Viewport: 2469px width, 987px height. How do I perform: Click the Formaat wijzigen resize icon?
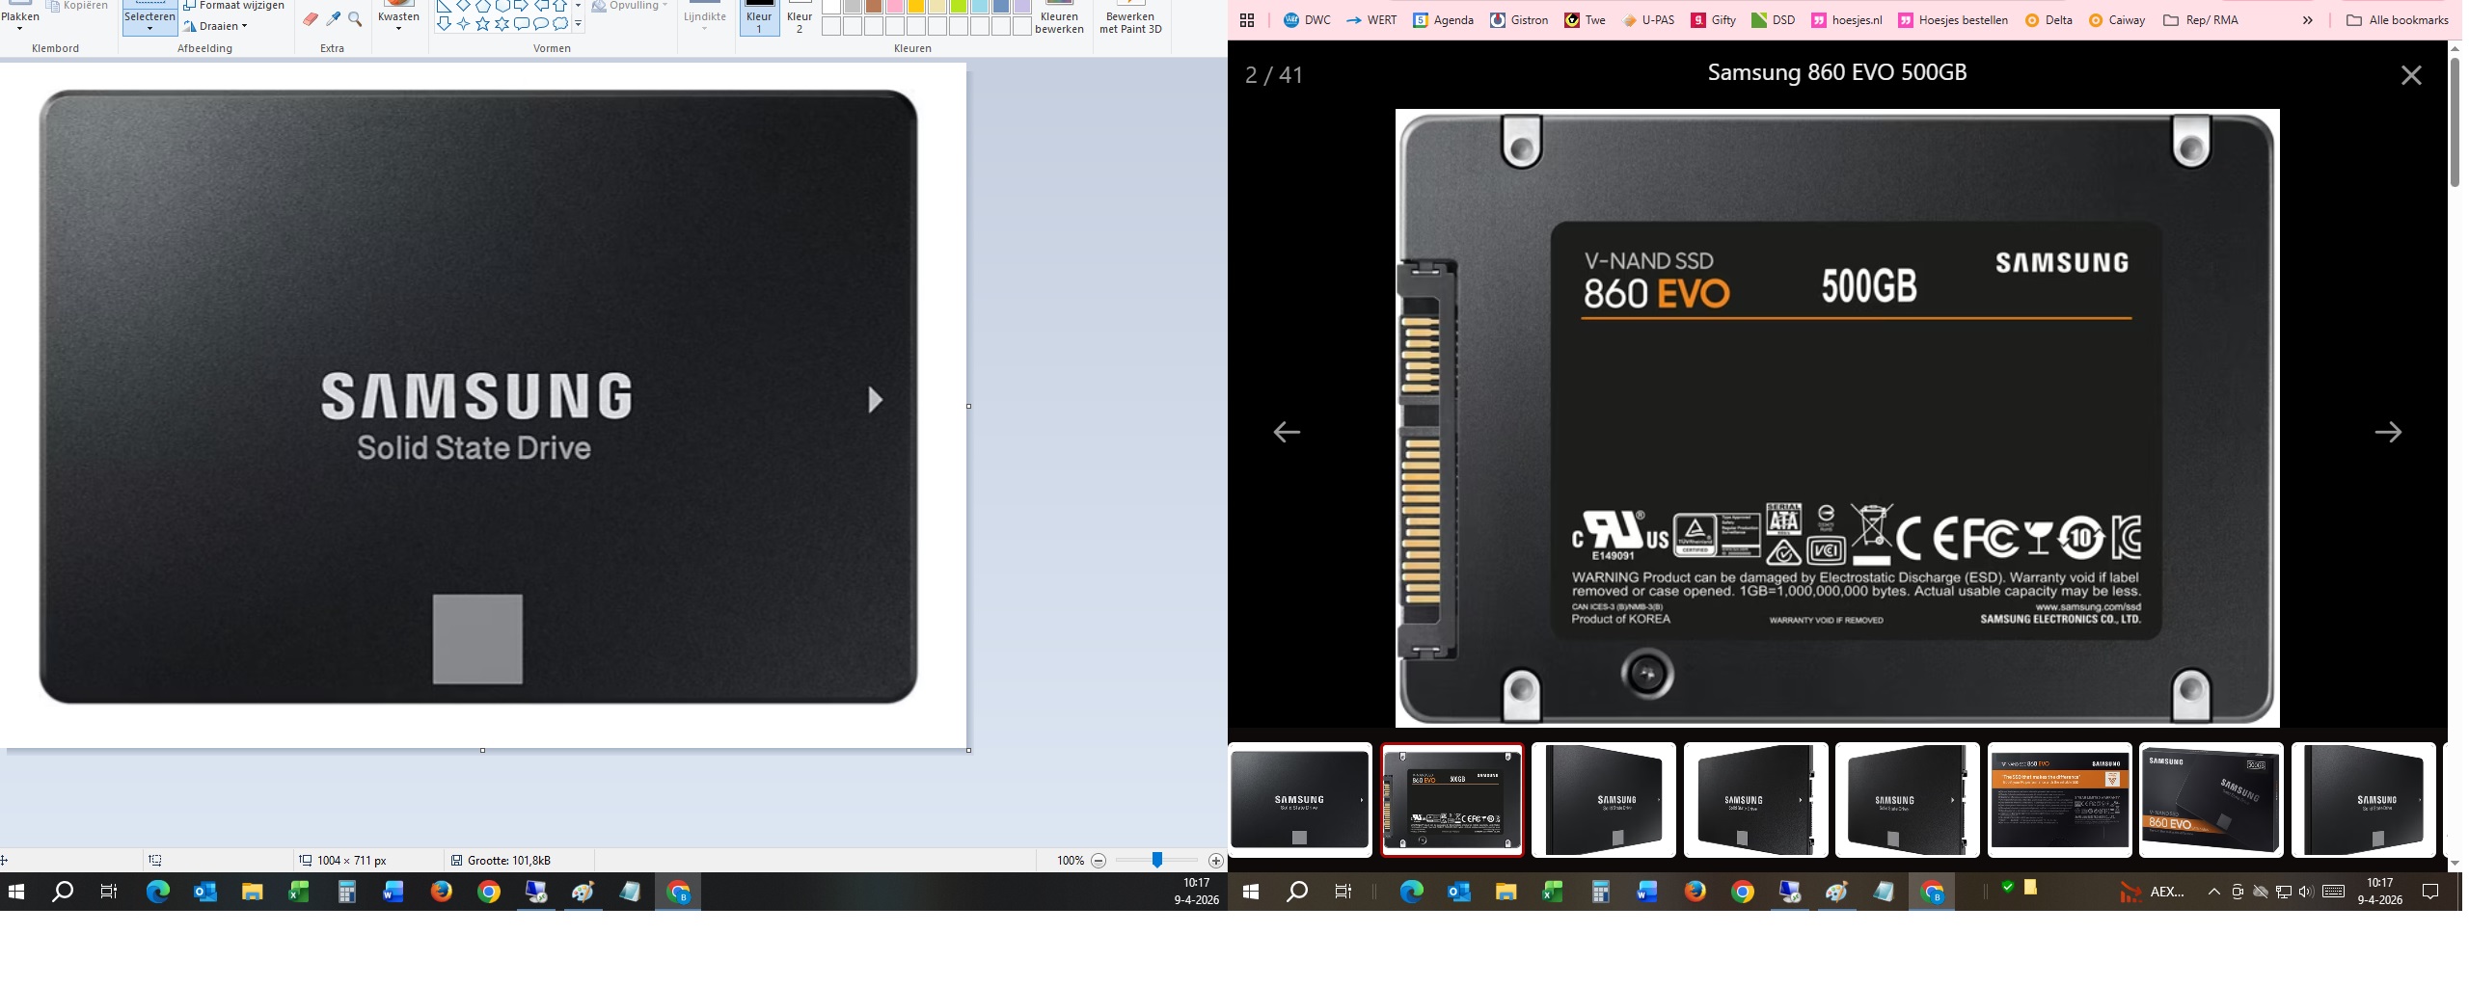(x=190, y=5)
